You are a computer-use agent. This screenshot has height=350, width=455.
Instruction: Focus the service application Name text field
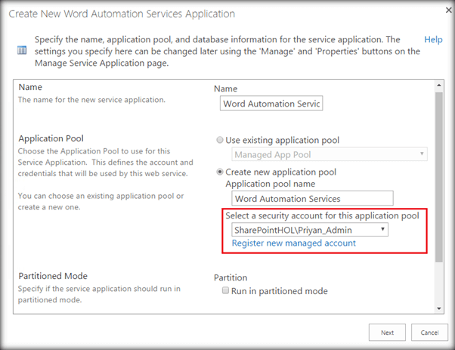[x=271, y=104]
